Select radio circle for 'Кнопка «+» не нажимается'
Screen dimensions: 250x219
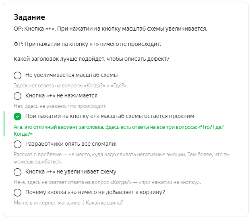point(18,96)
